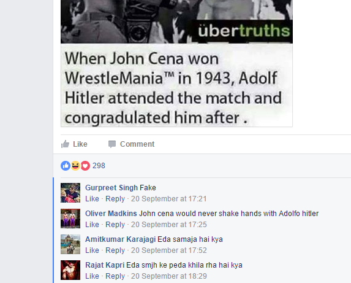
Task: Open Oliver Madkins' profile picture
Action: coord(70,219)
